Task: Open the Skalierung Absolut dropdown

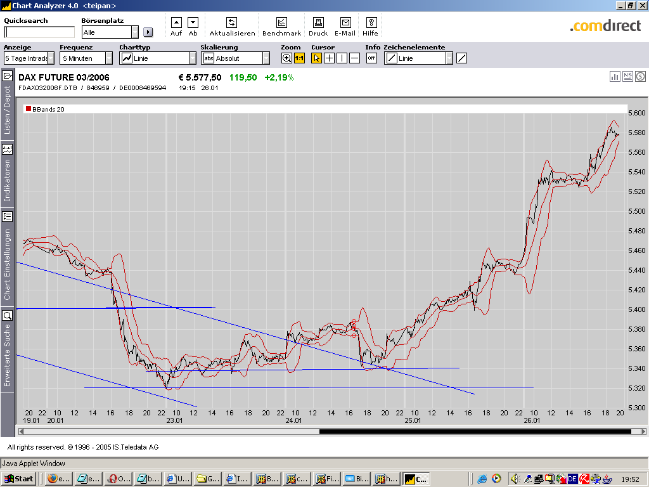Action: 266,58
